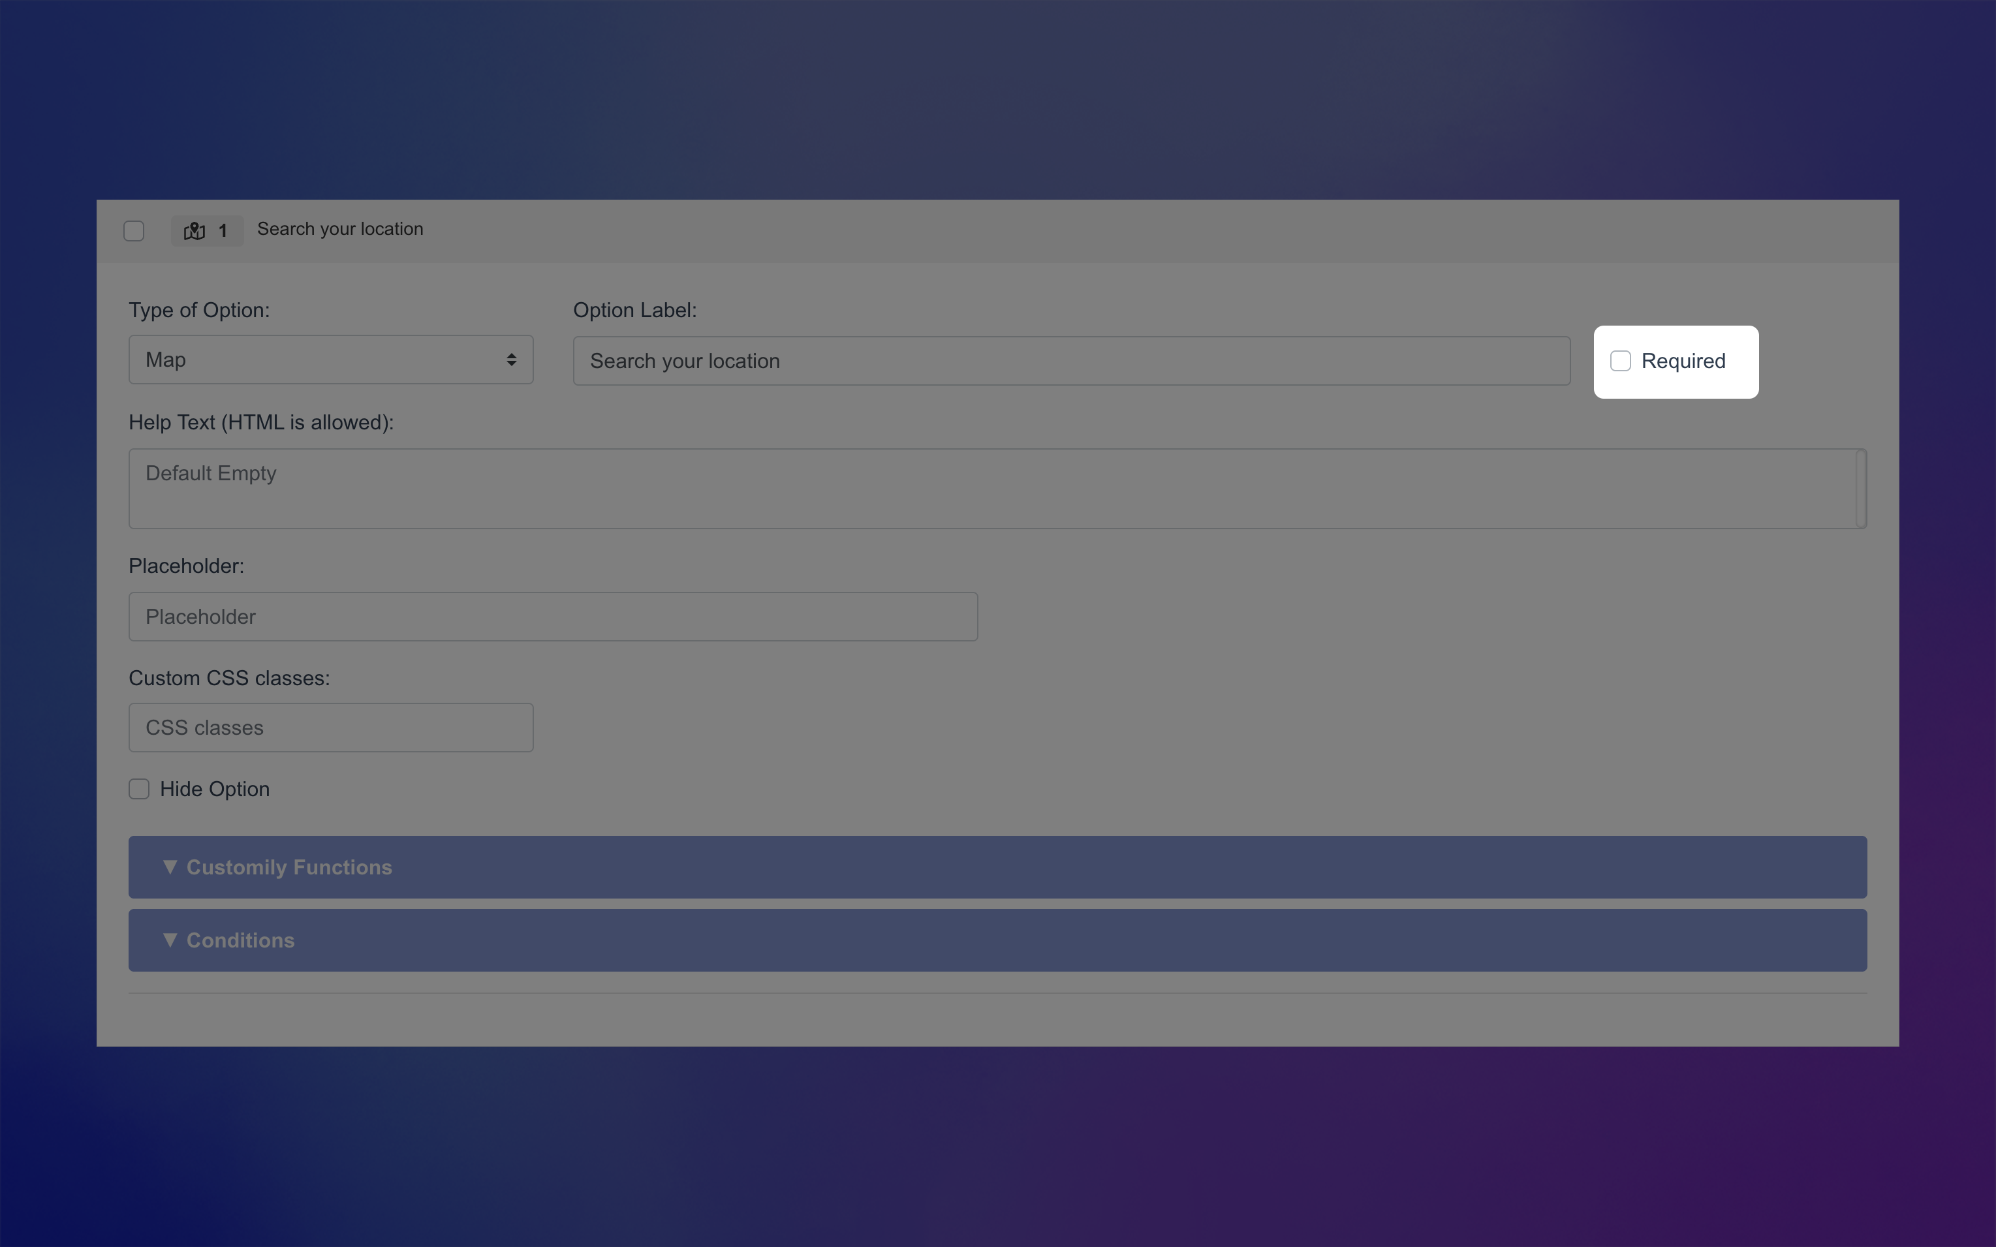Click the 'Hide Option' label text
Screen dimensions: 1996x1247
(x=215, y=790)
